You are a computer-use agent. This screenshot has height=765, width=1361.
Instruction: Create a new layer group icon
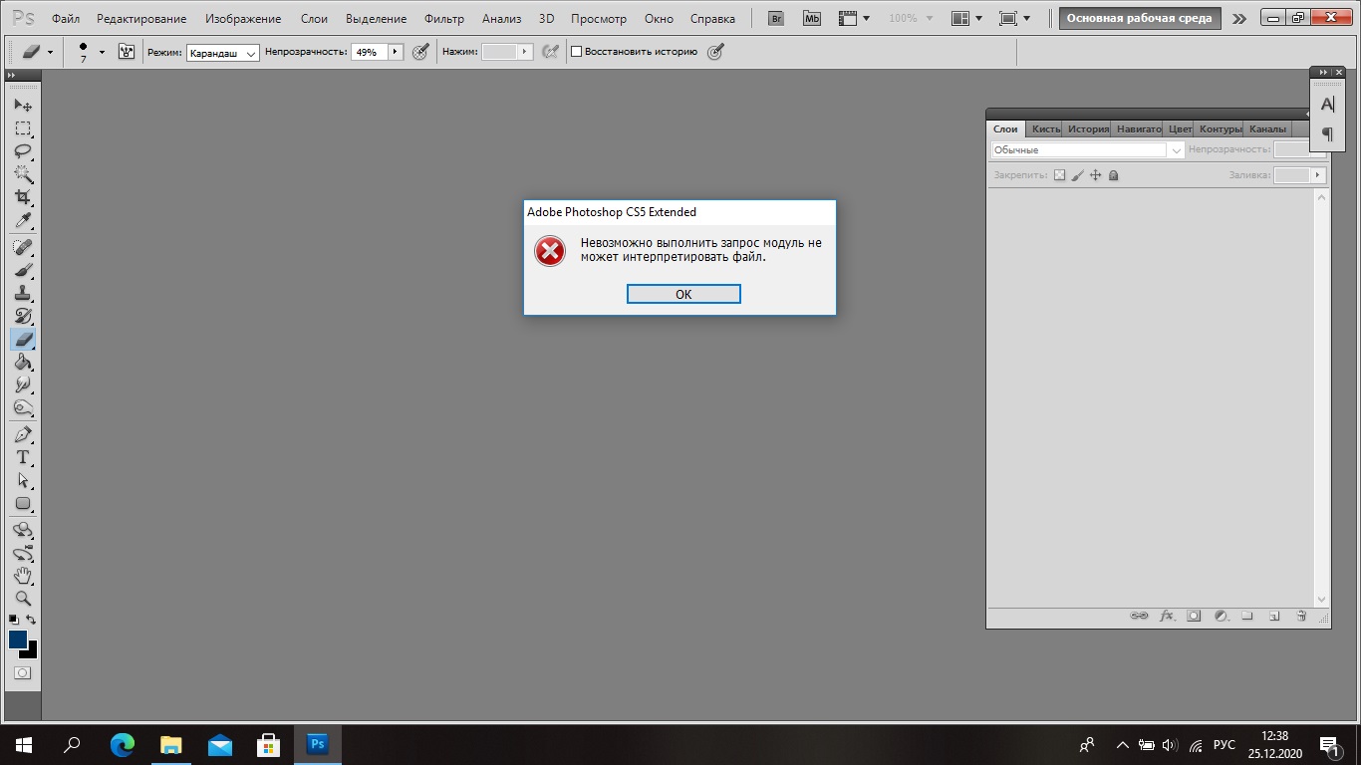tap(1246, 617)
